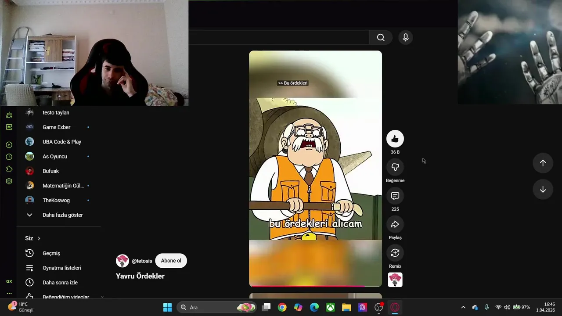Open Microsoft Edge from the taskbar
562x316 pixels.
[x=314, y=307]
